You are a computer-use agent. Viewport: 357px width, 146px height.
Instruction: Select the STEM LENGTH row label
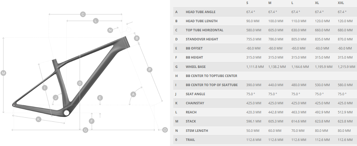[x=197, y=130]
